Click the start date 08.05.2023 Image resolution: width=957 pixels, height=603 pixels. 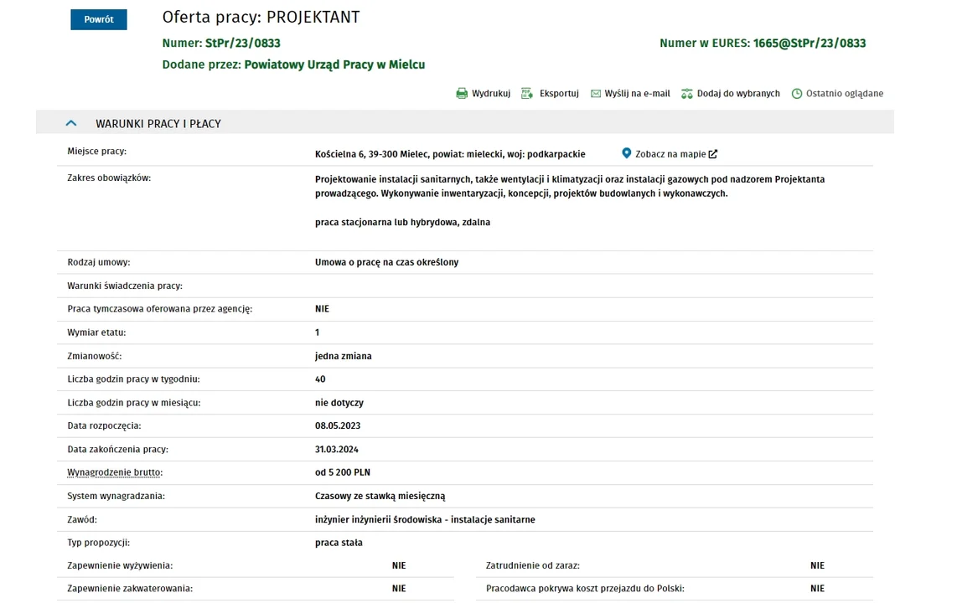[x=338, y=425]
